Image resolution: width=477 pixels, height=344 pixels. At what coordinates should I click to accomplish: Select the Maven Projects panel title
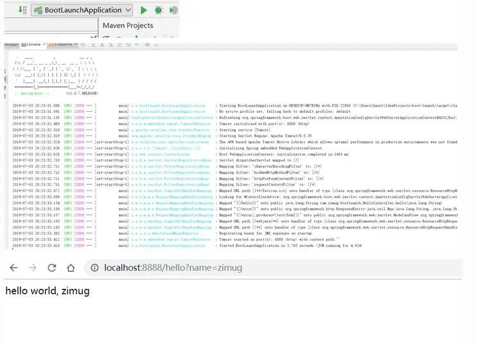coord(128,26)
